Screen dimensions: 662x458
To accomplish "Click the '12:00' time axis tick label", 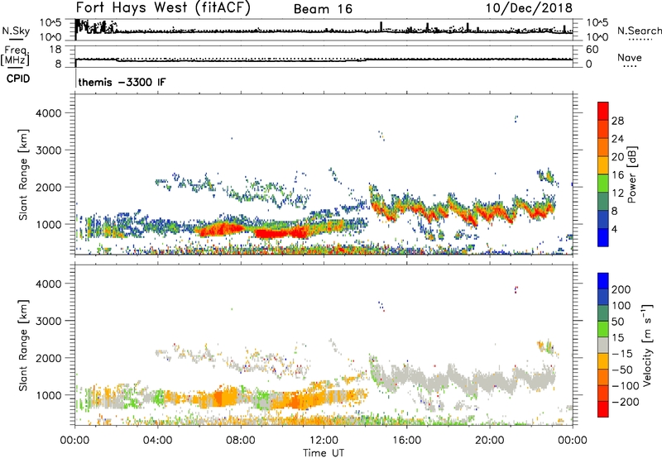I will 324,441.
